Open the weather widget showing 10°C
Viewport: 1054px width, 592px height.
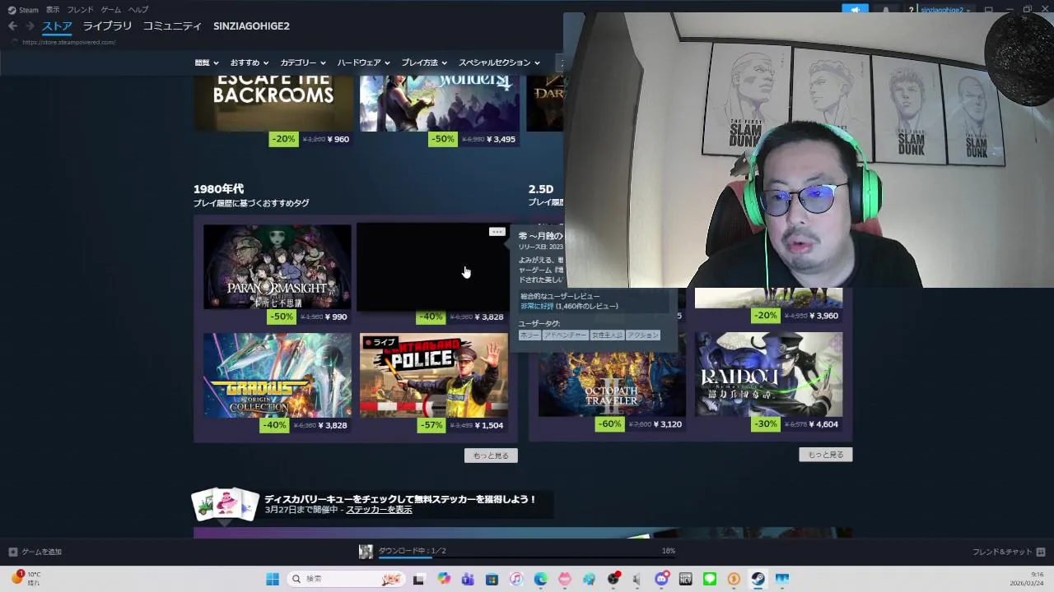pos(25,579)
